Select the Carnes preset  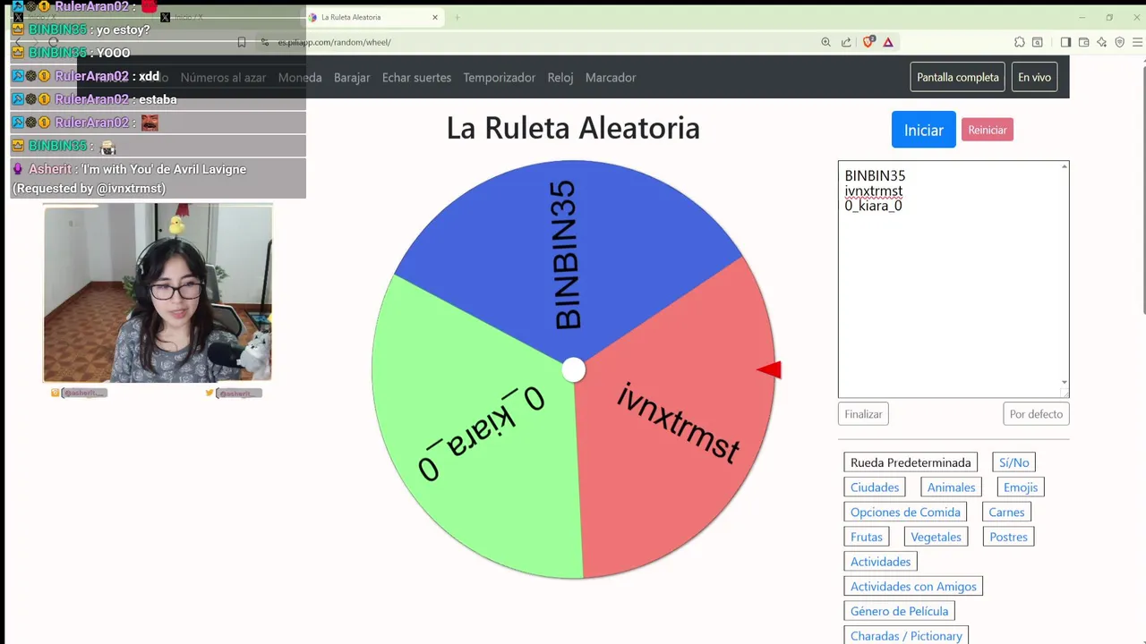tap(1006, 513)
